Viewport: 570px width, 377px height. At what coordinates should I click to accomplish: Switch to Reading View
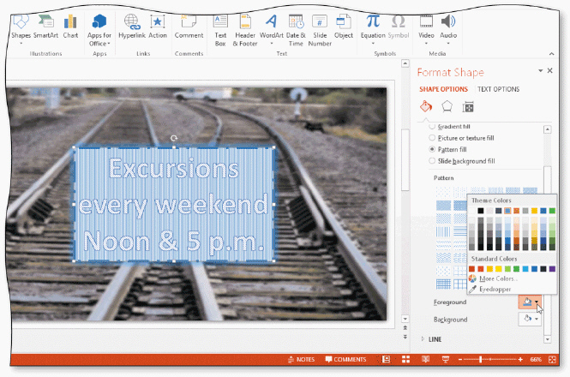click(425, 359)
